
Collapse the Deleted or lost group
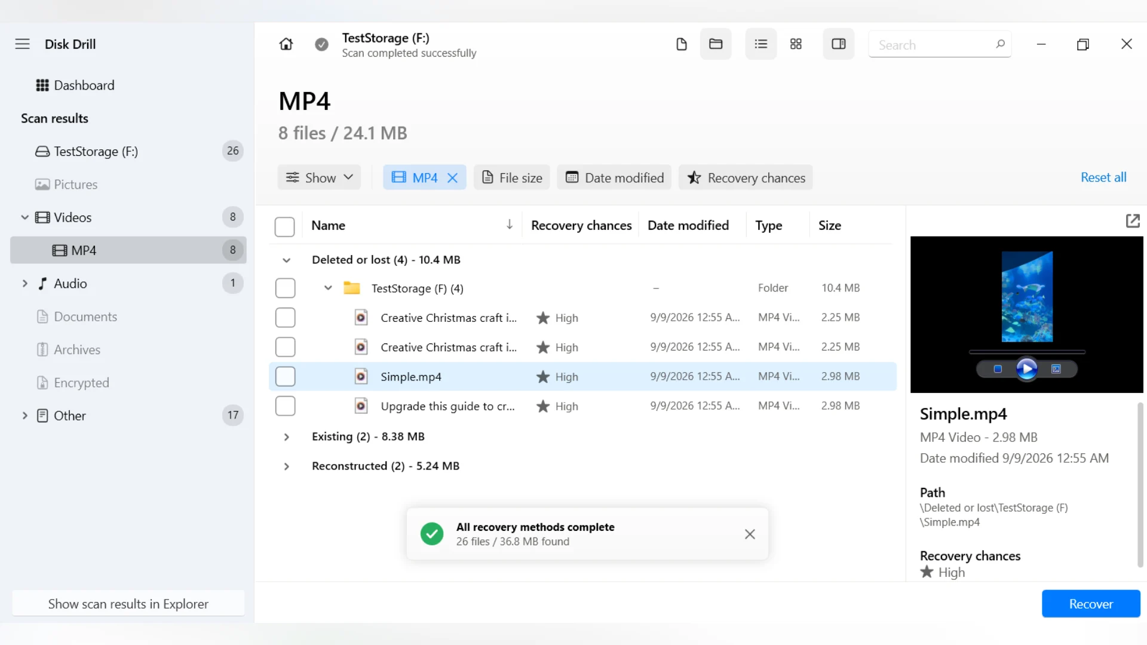pyautogui.click(x=286, y=260)
